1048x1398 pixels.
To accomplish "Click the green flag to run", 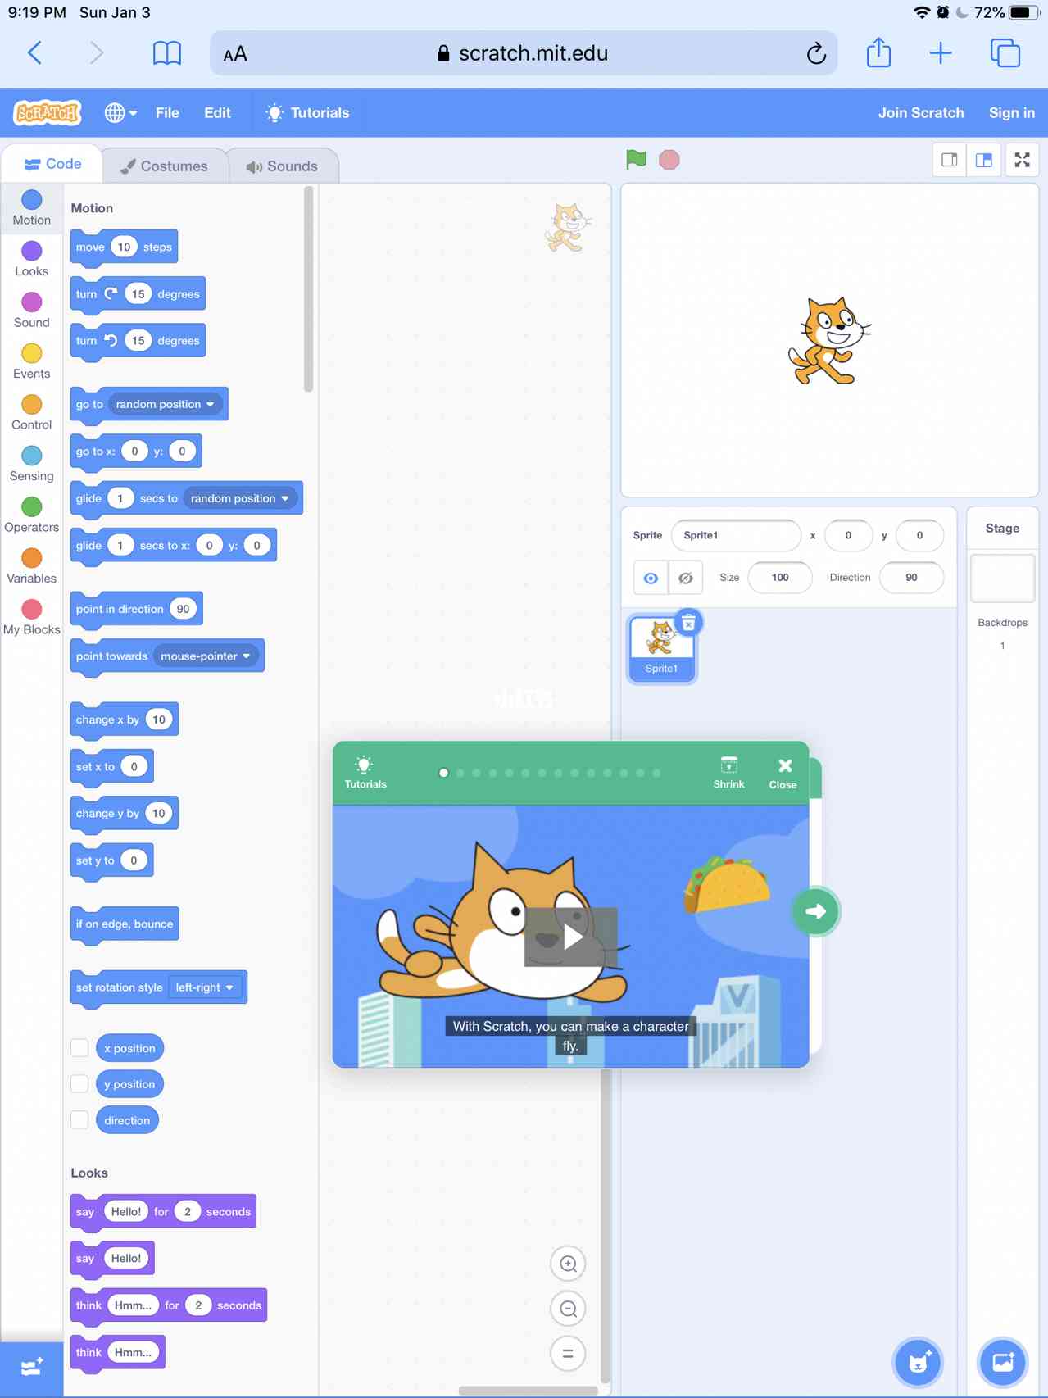I will click(x=636, y=160).
